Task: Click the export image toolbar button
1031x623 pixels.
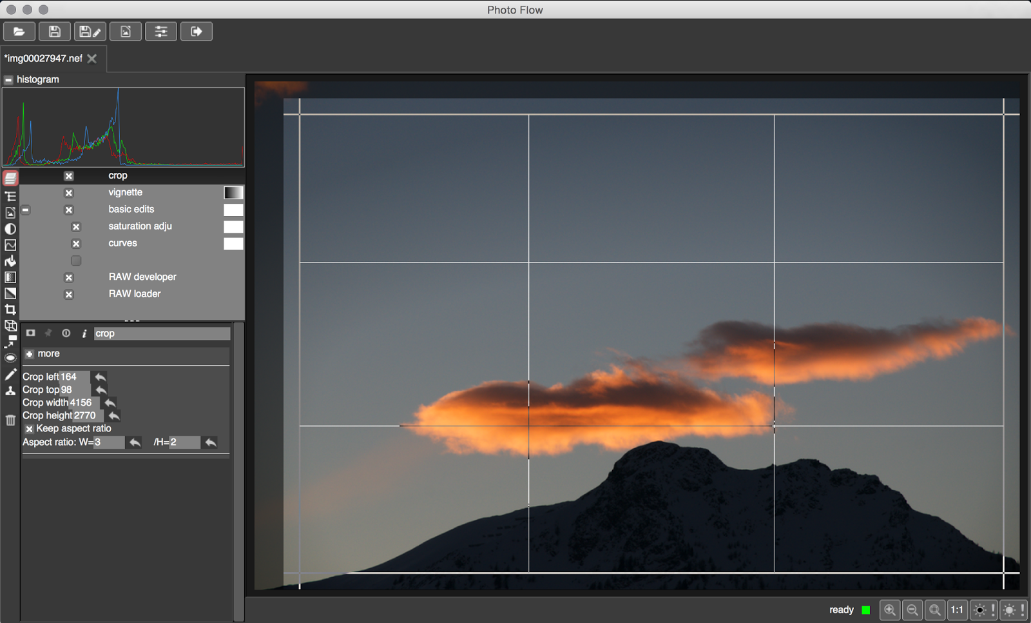Action: [x=126, y=32]
